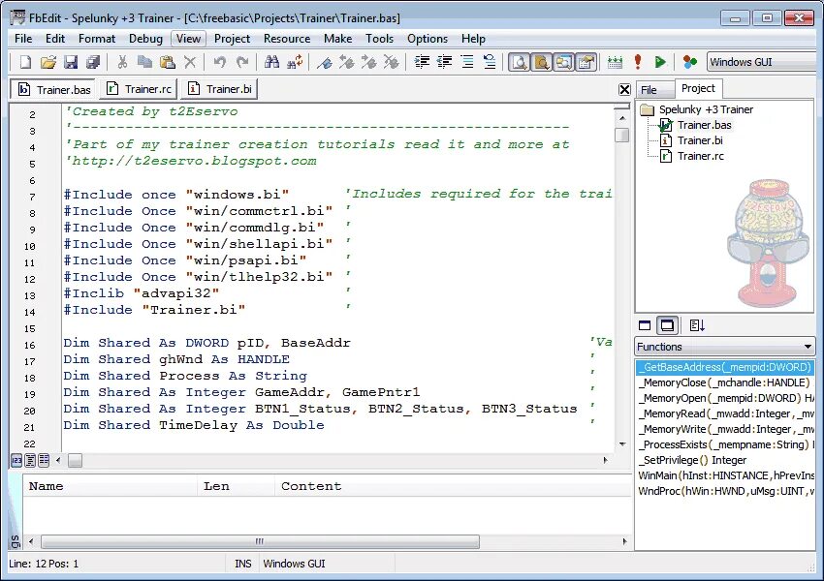Toggle bookmark with the first pin icon
824x581 pixels.
tap(324, 62)
